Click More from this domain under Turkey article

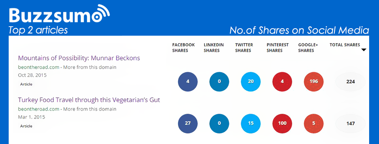tap(90, 109)
